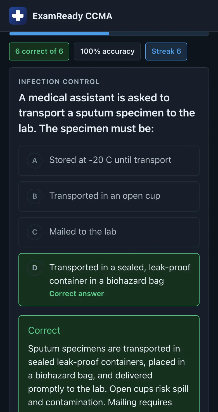Screen dimensions: 218x412
Task: Select the sealed leak-proof container answer
Action: 109,280
